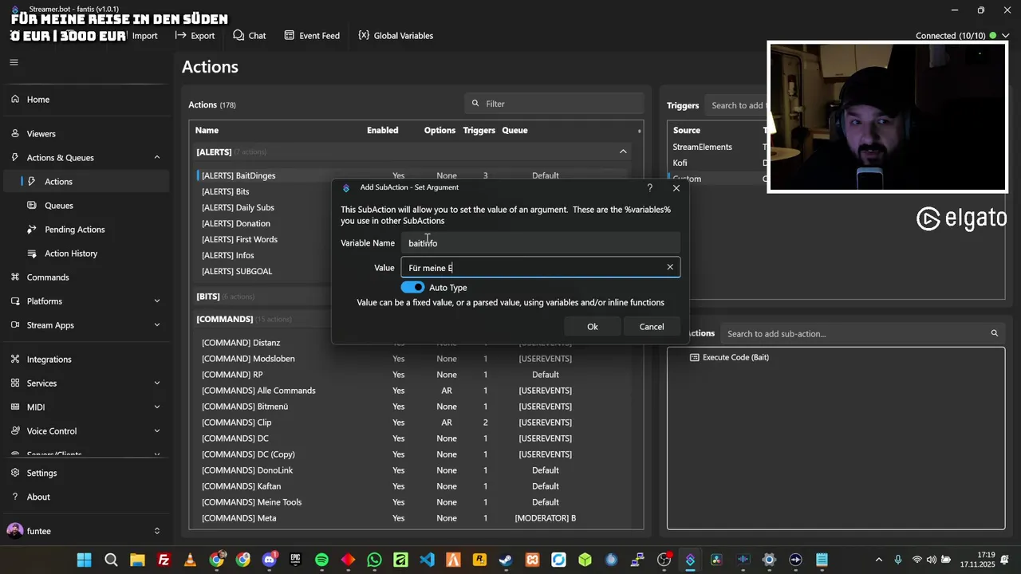Expand the Voice Control sidebar section
The width and height of the screenshot is (1021, 574).
click(157, 431)
